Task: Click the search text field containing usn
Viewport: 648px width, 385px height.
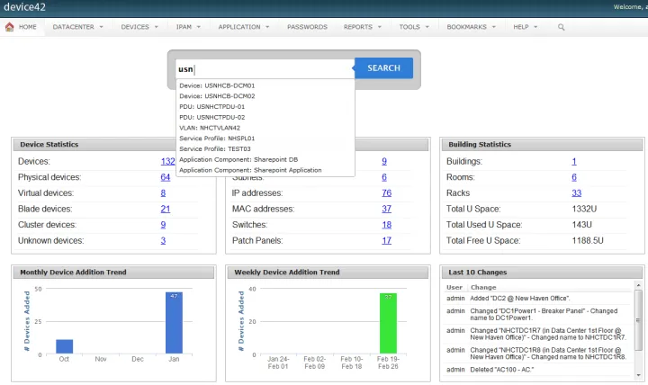Action: click(x=265, y=69)
